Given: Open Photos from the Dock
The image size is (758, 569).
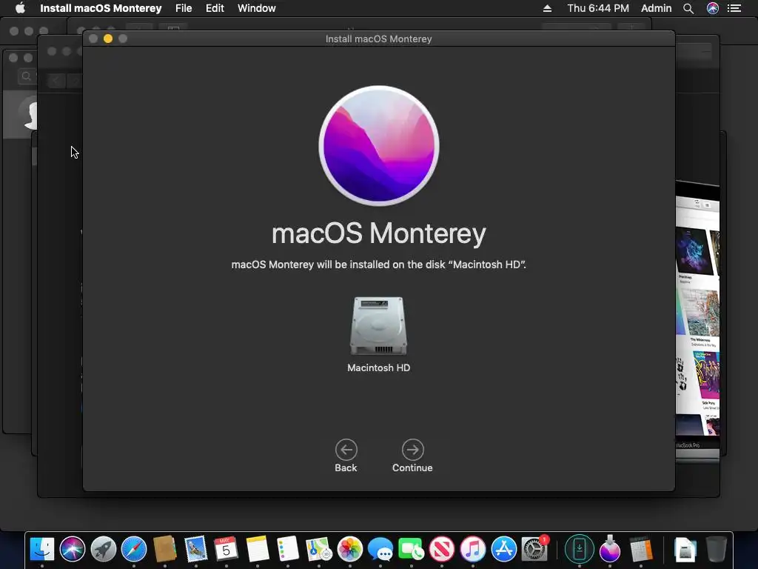Looking at the screenshot, I should click(x=350, y=549).
